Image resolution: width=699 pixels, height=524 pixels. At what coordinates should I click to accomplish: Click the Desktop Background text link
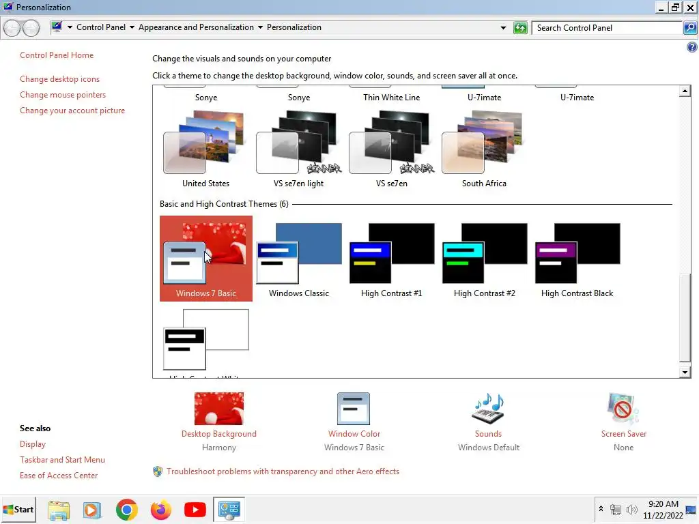point(219,434)
